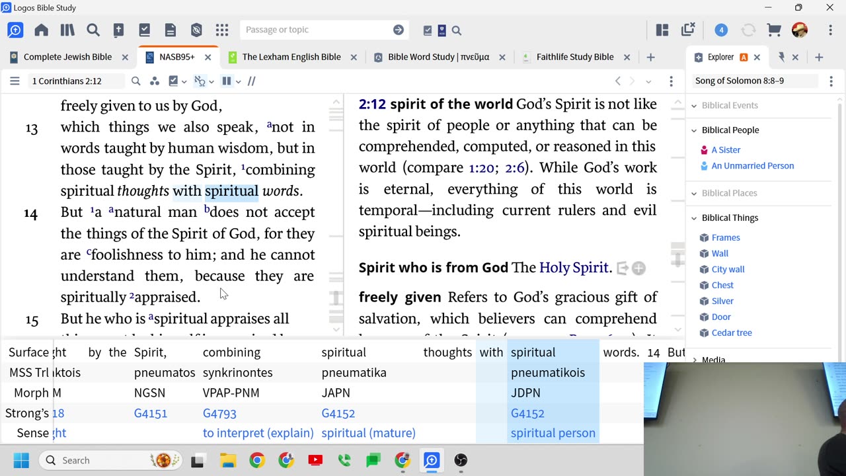
Task: Open the notifications badge showing 4
Action: tap(721, 30)
